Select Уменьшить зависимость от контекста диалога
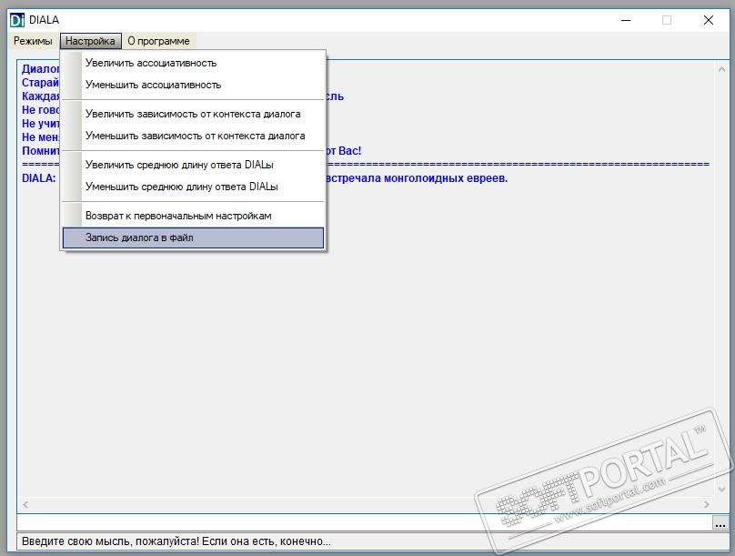 pos(193,136)
